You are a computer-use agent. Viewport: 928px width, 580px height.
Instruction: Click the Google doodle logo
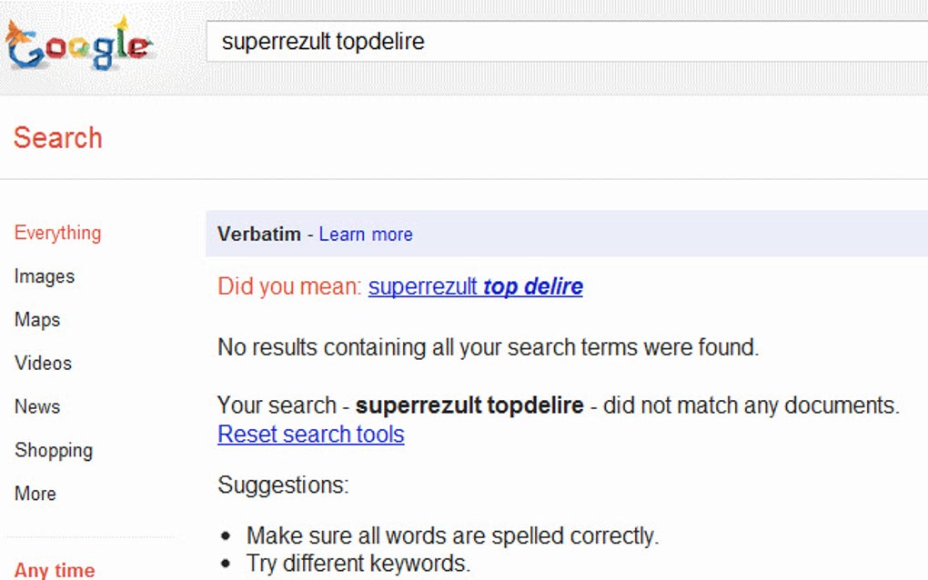tap(79, 45)
